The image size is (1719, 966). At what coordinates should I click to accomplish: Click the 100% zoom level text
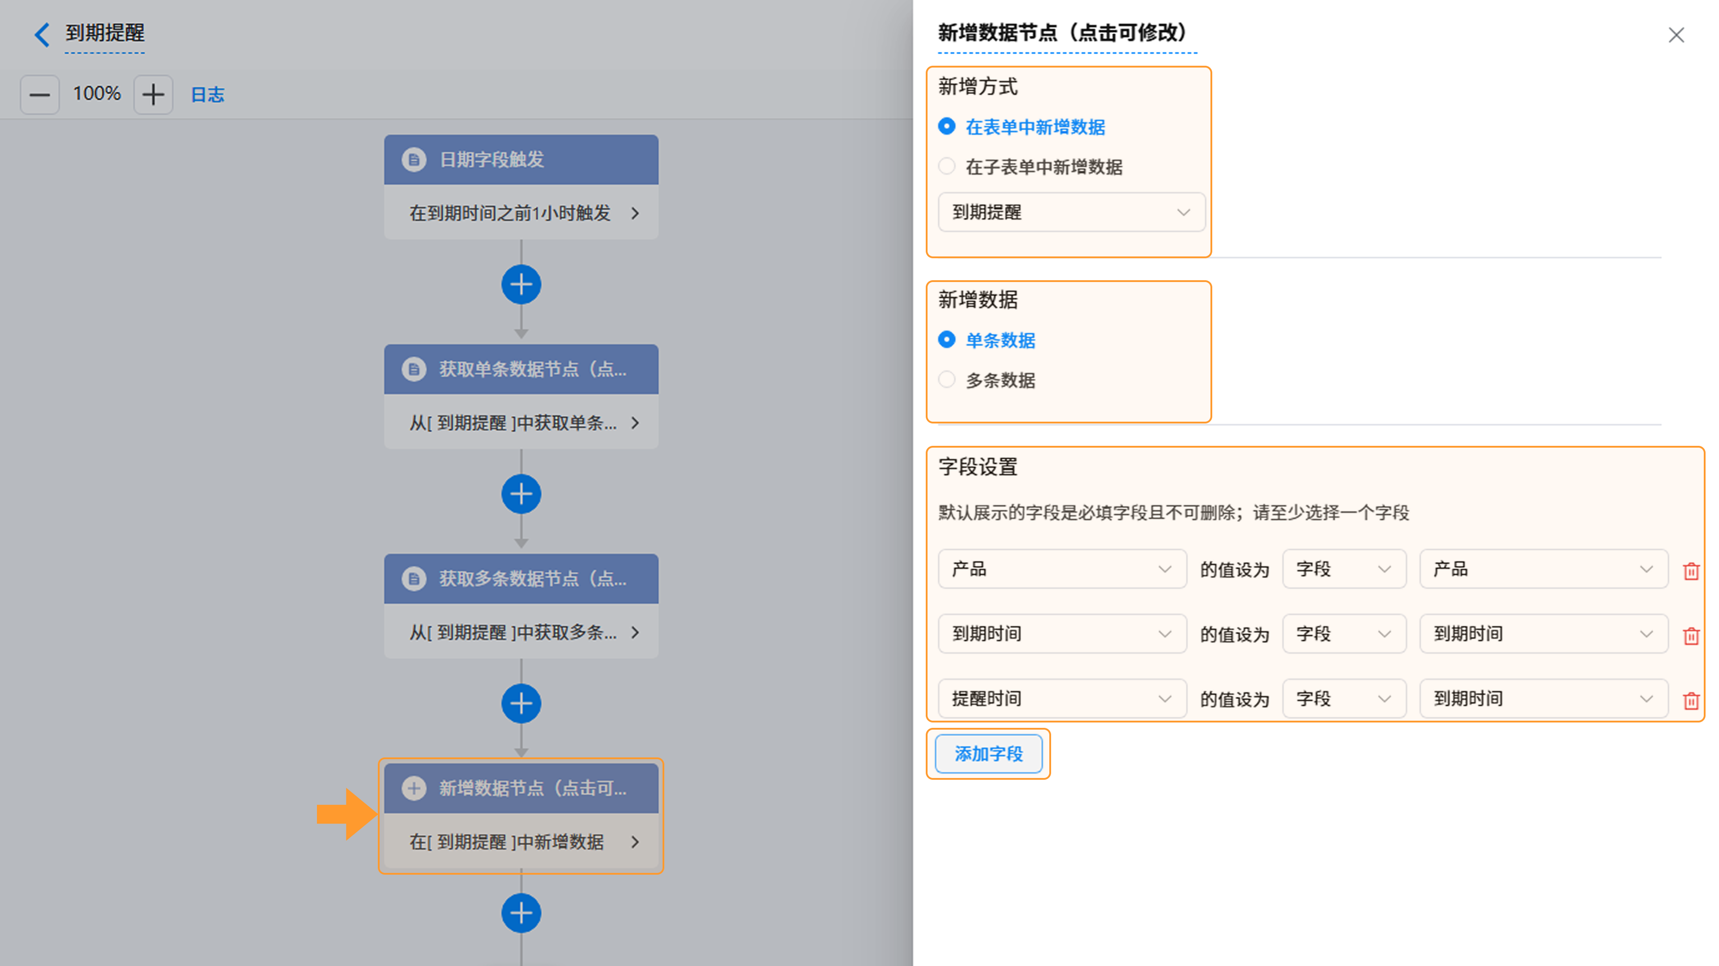[97, 94]
